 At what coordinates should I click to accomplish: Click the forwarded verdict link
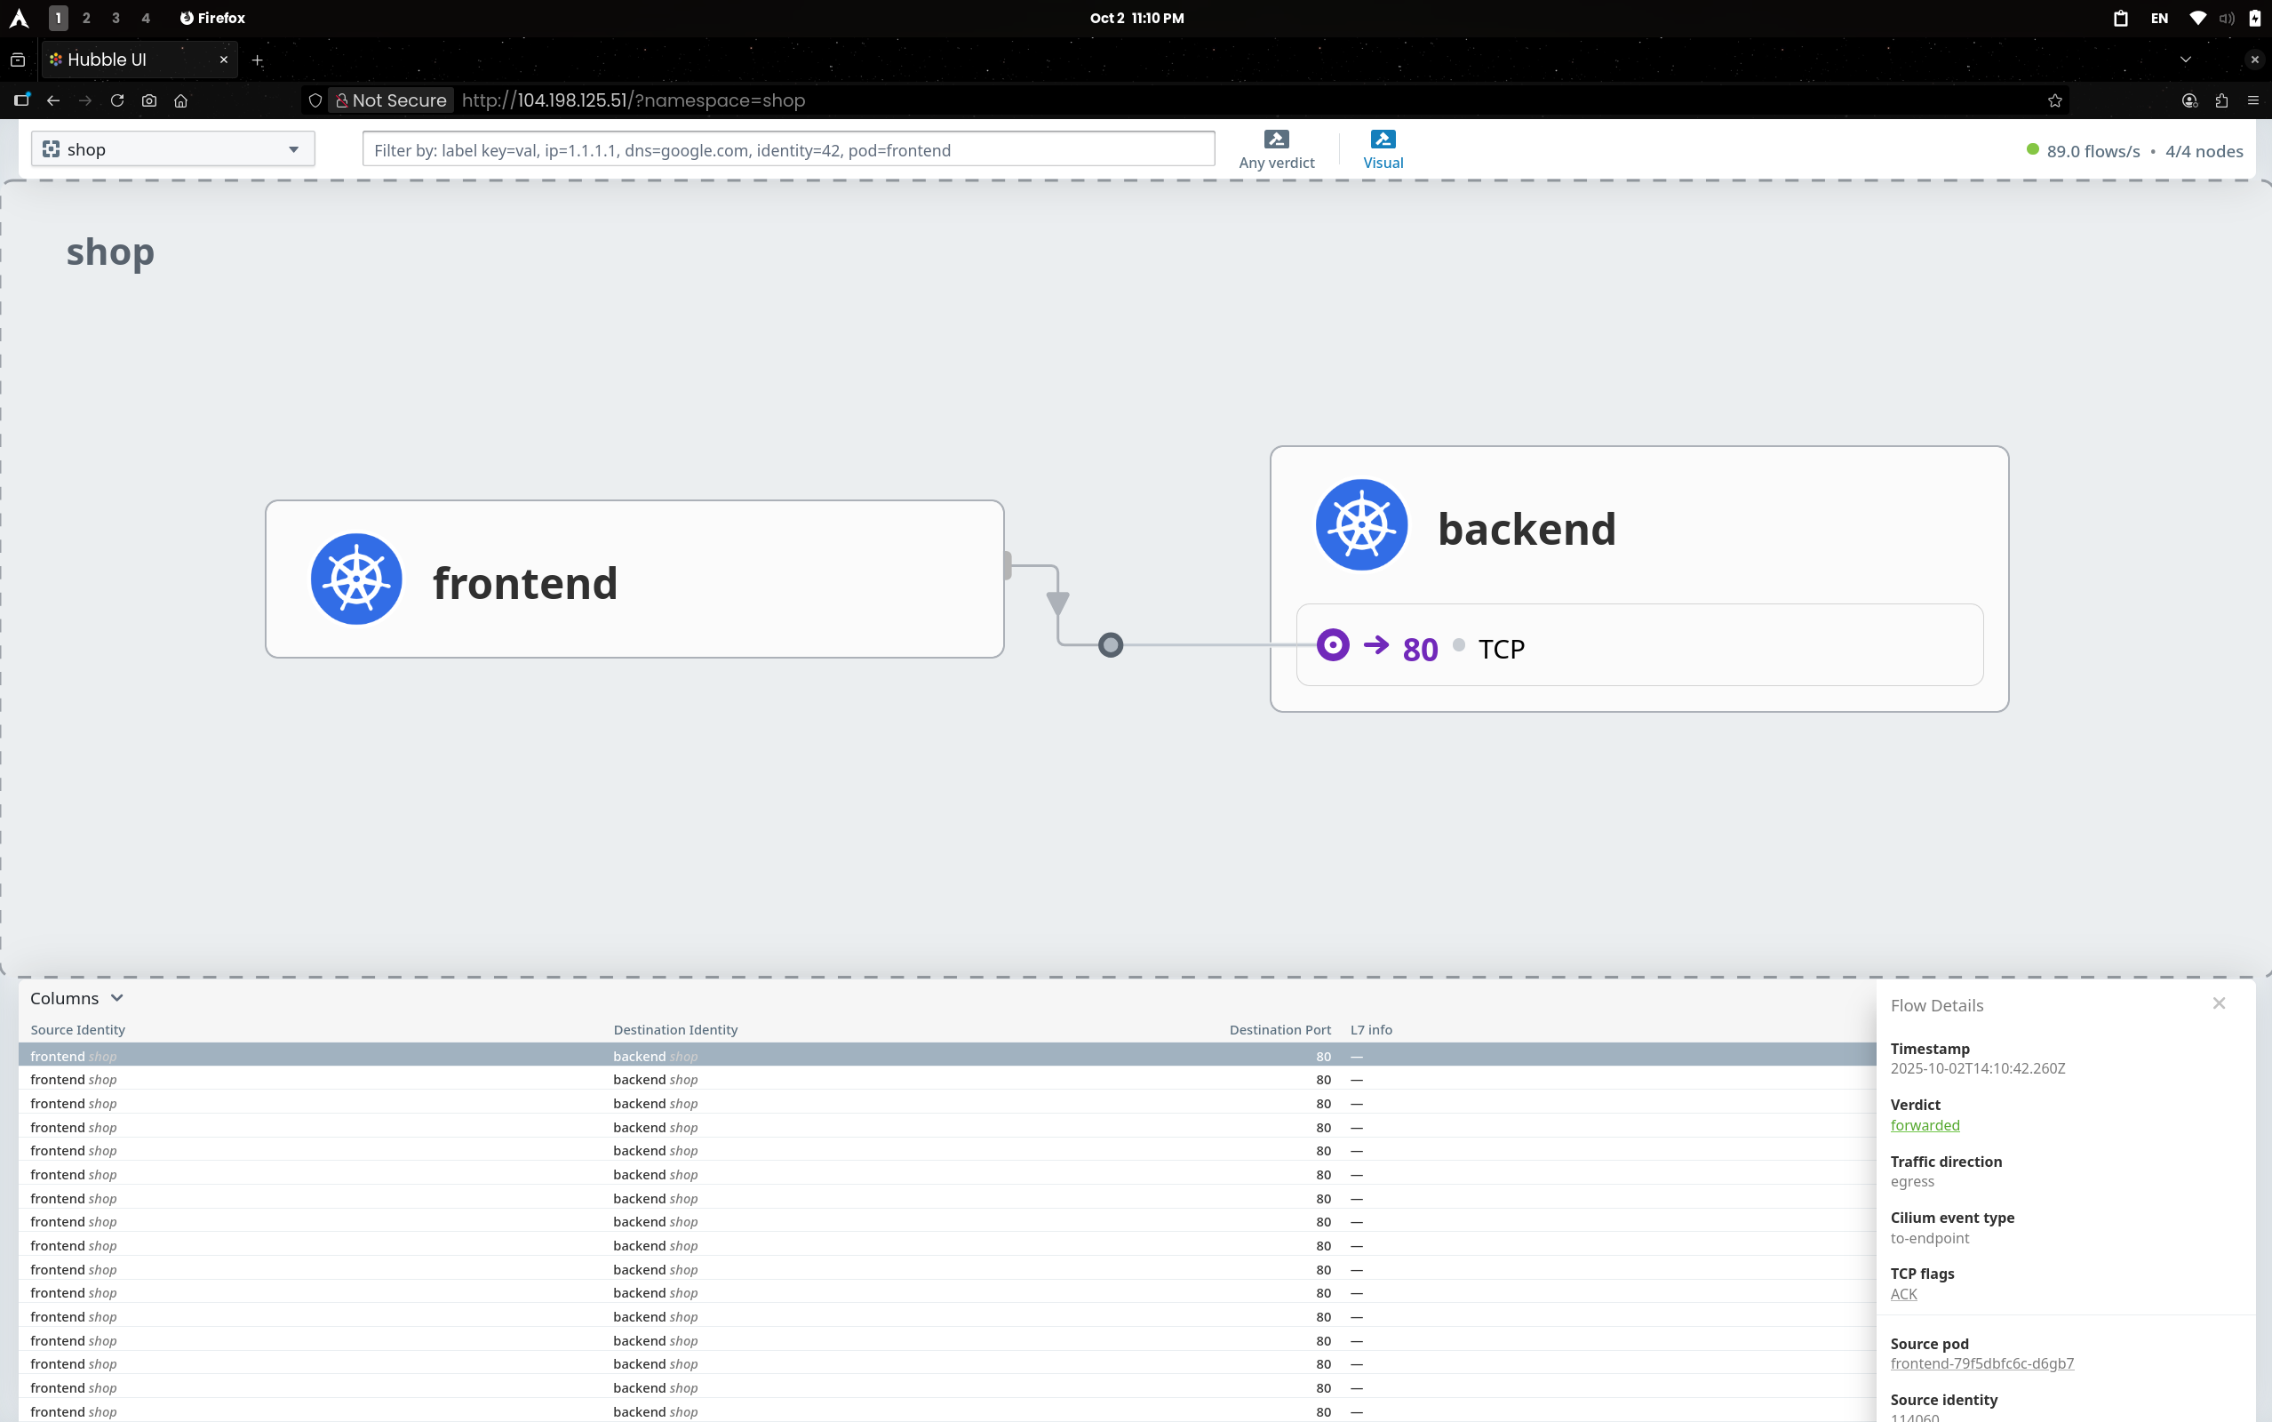1925,1125
